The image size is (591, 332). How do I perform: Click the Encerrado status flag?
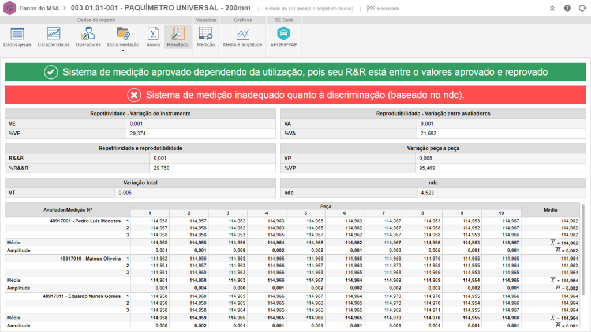[x=383, y=9]
